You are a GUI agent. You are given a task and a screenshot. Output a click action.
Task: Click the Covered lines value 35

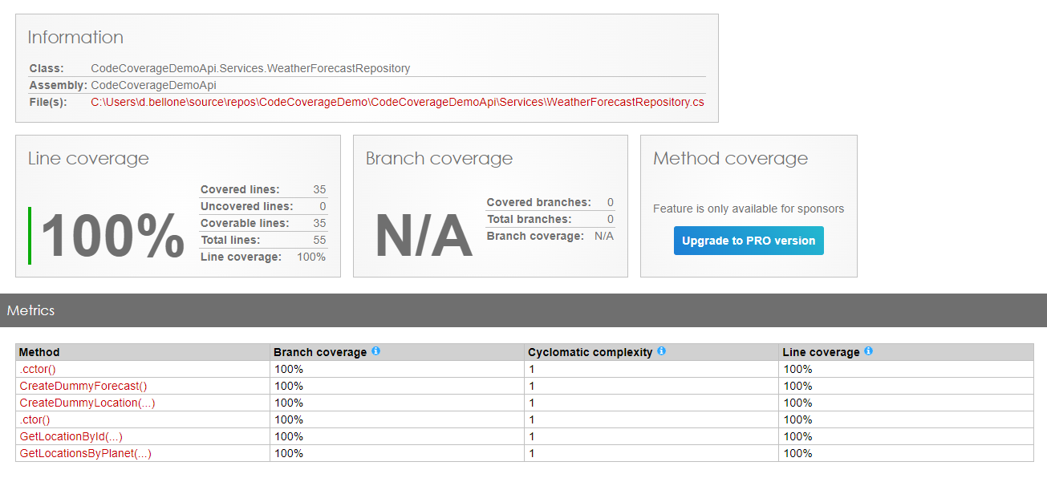click(x=319, y=190)
